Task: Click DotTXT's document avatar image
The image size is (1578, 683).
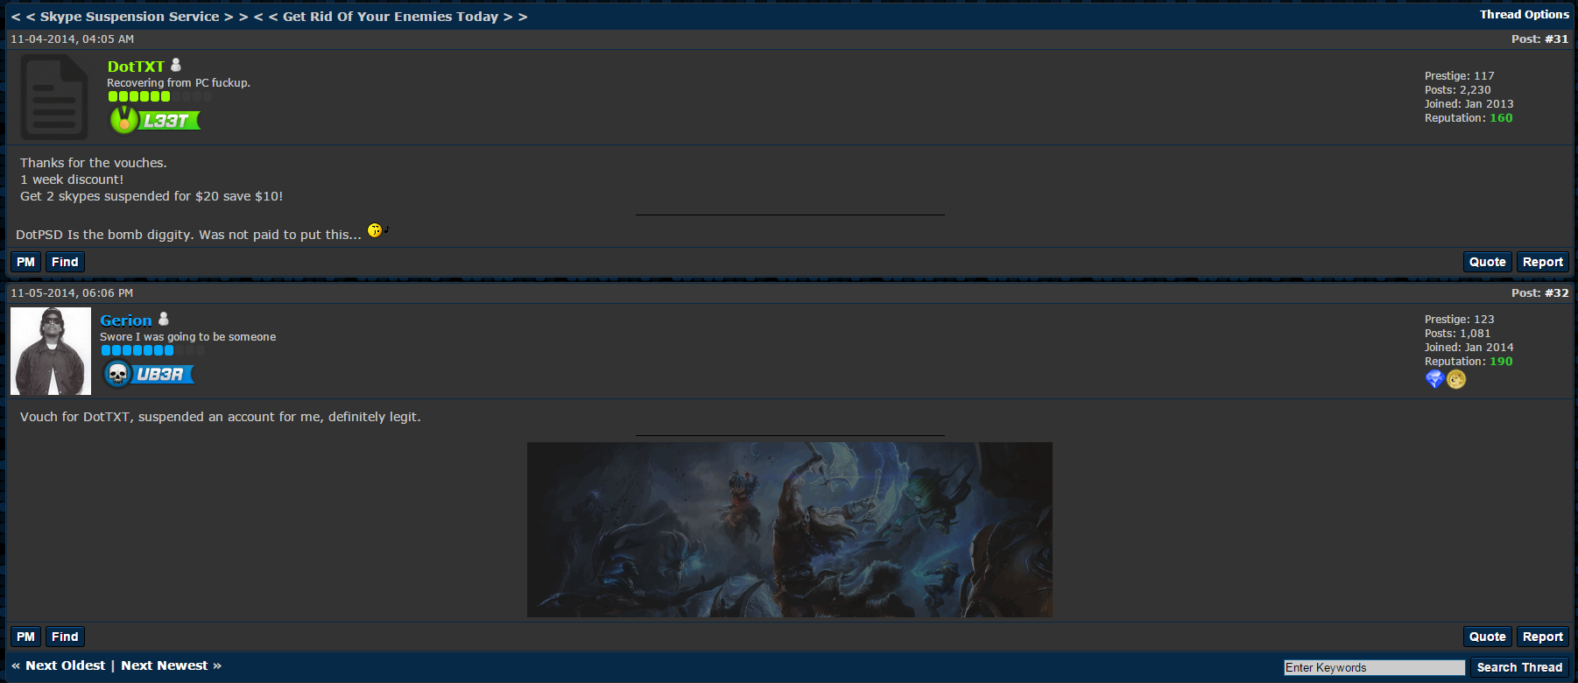Action: click(x=54, y=97)
